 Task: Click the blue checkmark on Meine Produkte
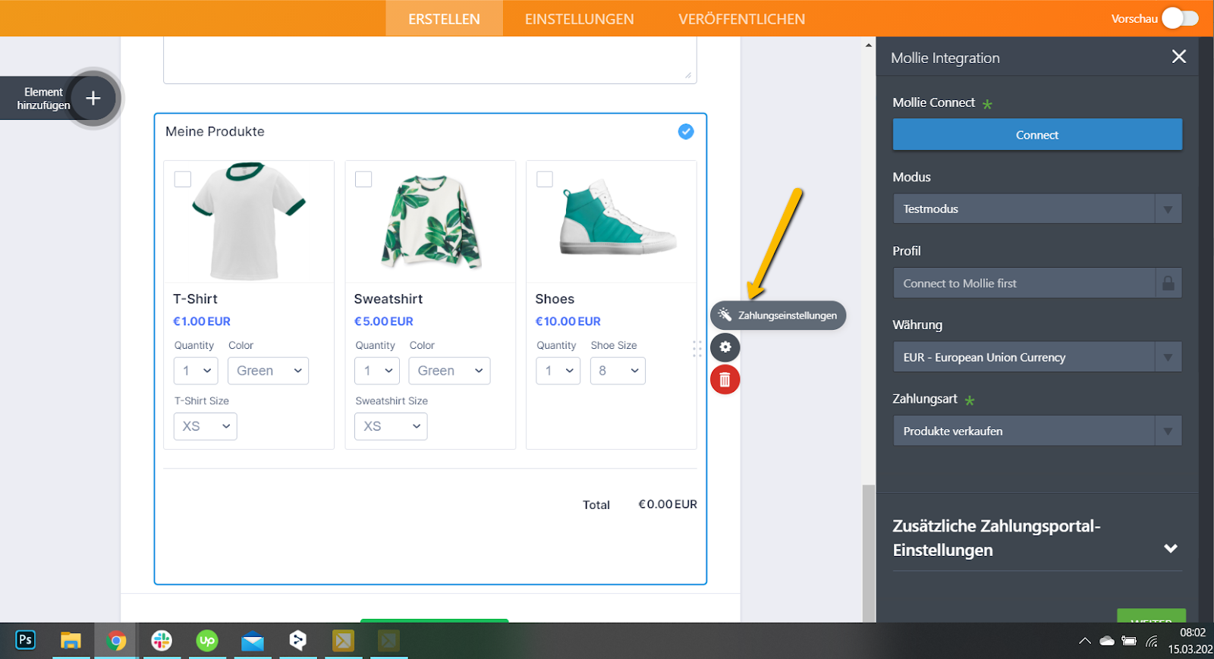coord(686,131)
